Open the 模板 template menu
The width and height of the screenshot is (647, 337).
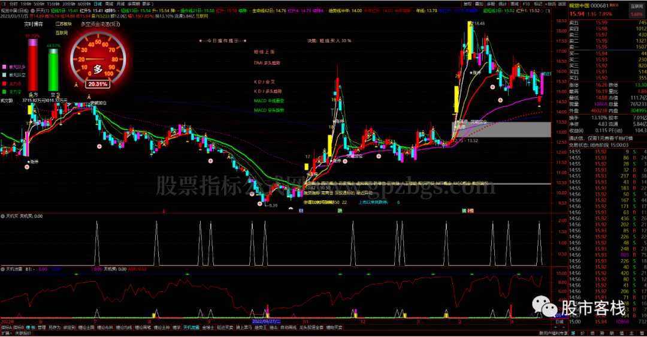(31, 327)
